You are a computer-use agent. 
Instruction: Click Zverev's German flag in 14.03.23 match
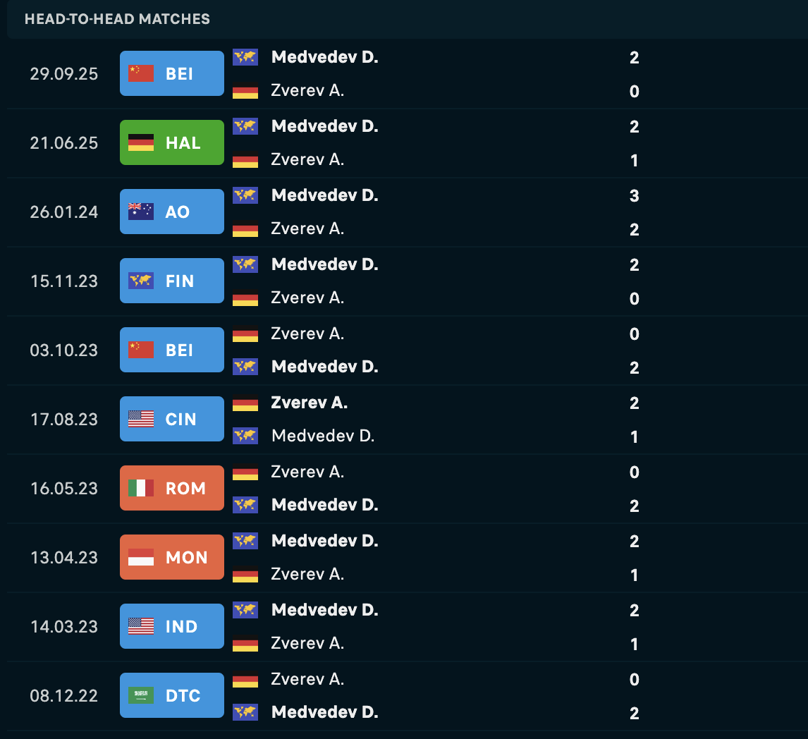click(245, 642)
